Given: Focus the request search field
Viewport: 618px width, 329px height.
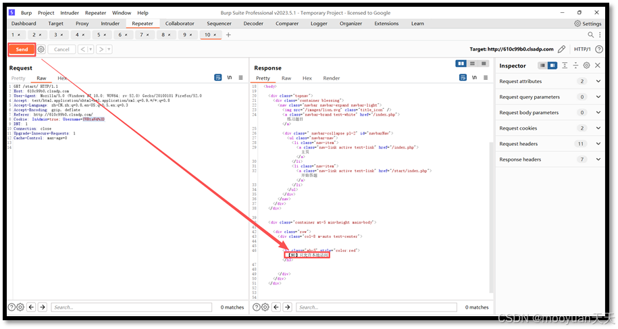Looking at the screenshot, I should [131, 307].
